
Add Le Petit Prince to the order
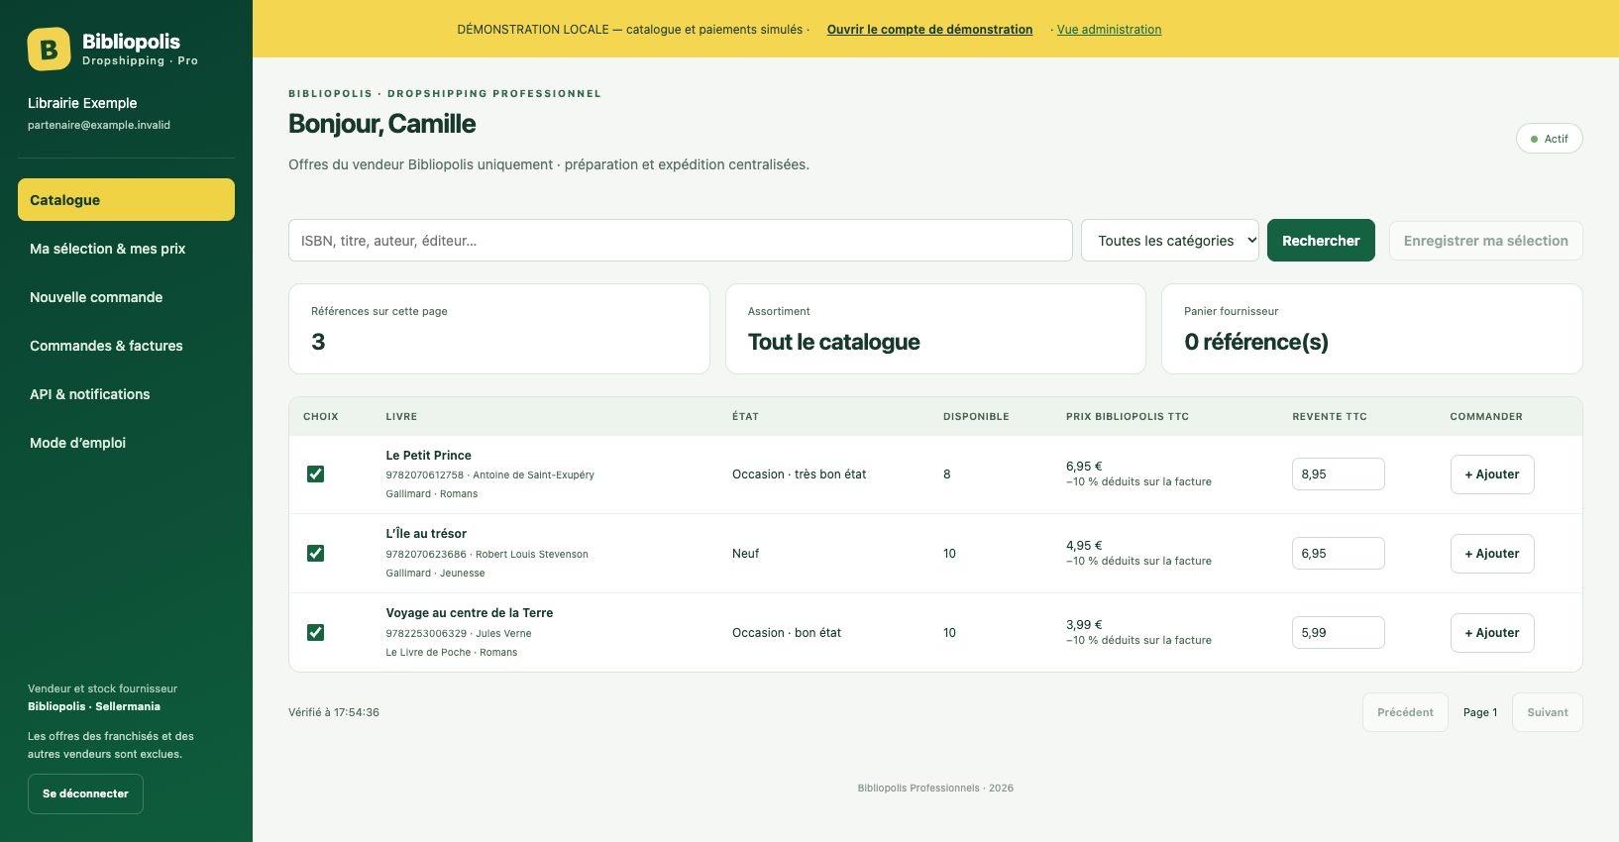pyautogui.click(x=1492, y=474)
